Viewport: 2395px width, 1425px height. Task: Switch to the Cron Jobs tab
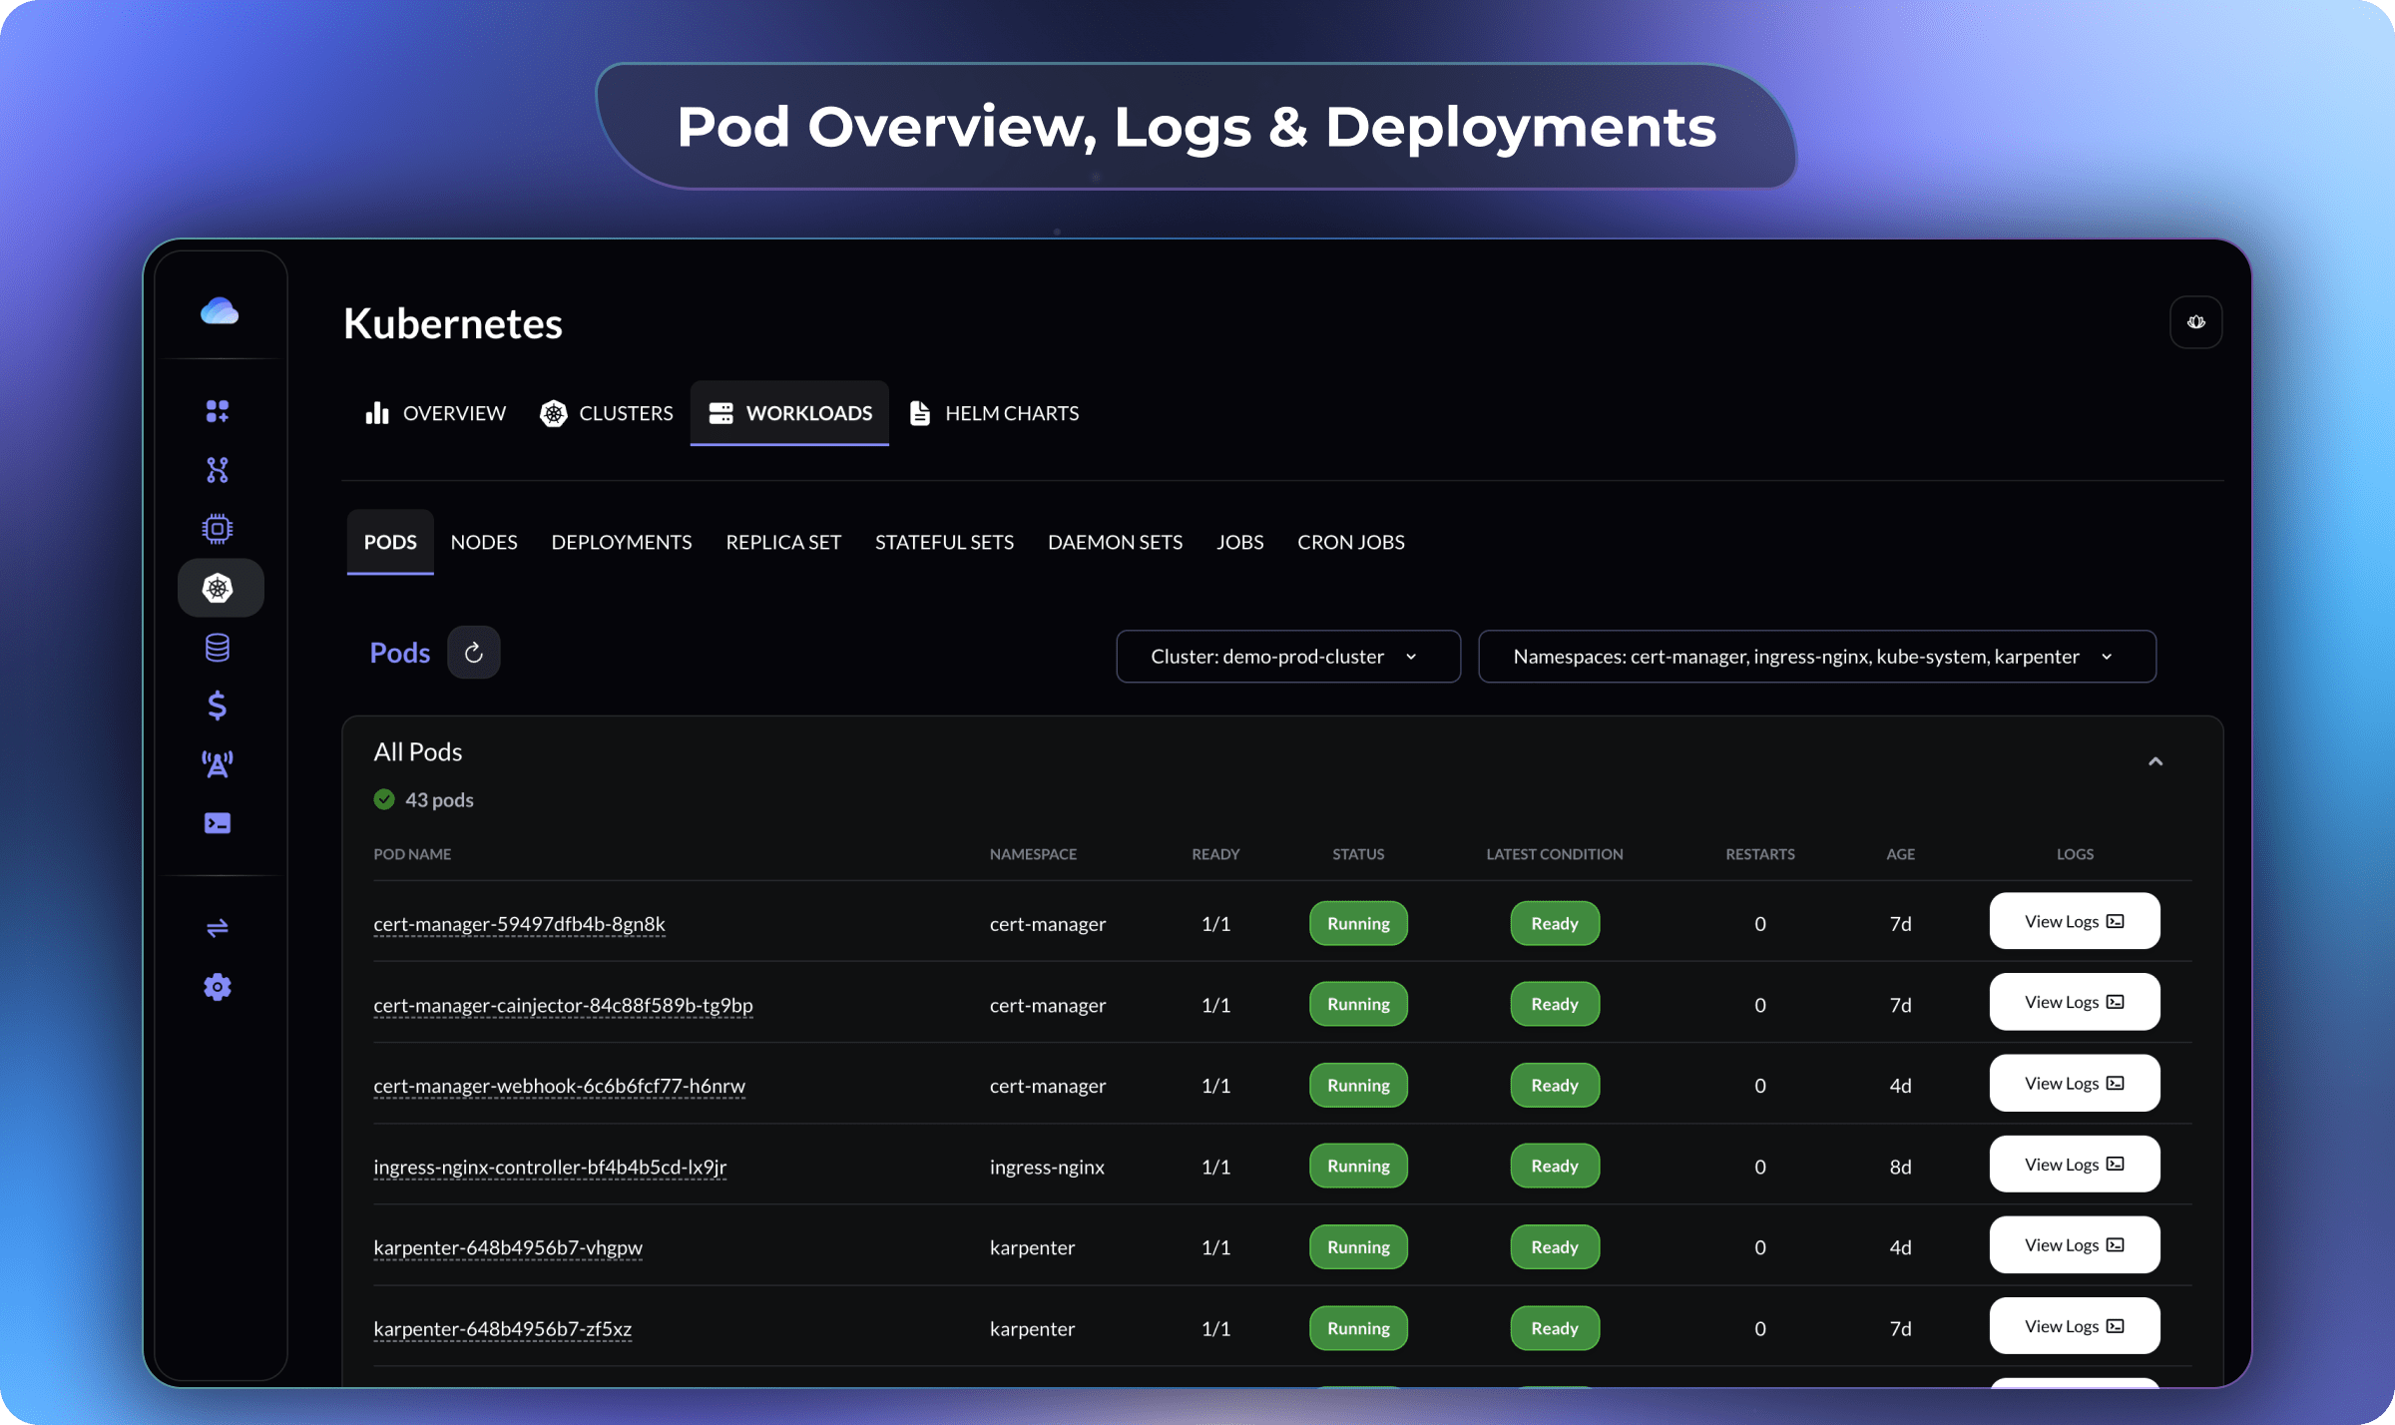(x=1351, y=542)
